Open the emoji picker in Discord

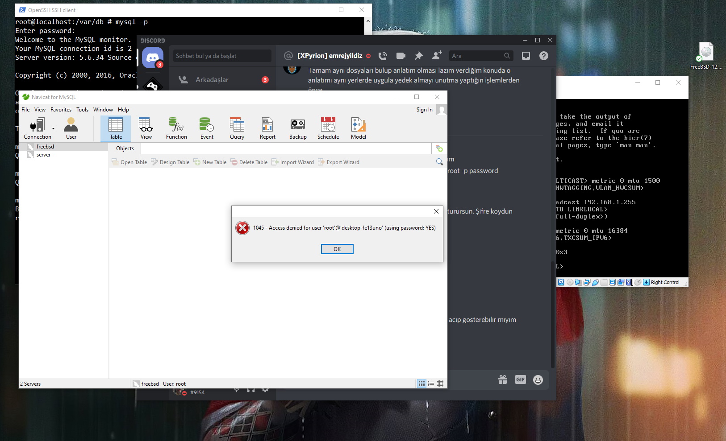[x=538, y=379]
